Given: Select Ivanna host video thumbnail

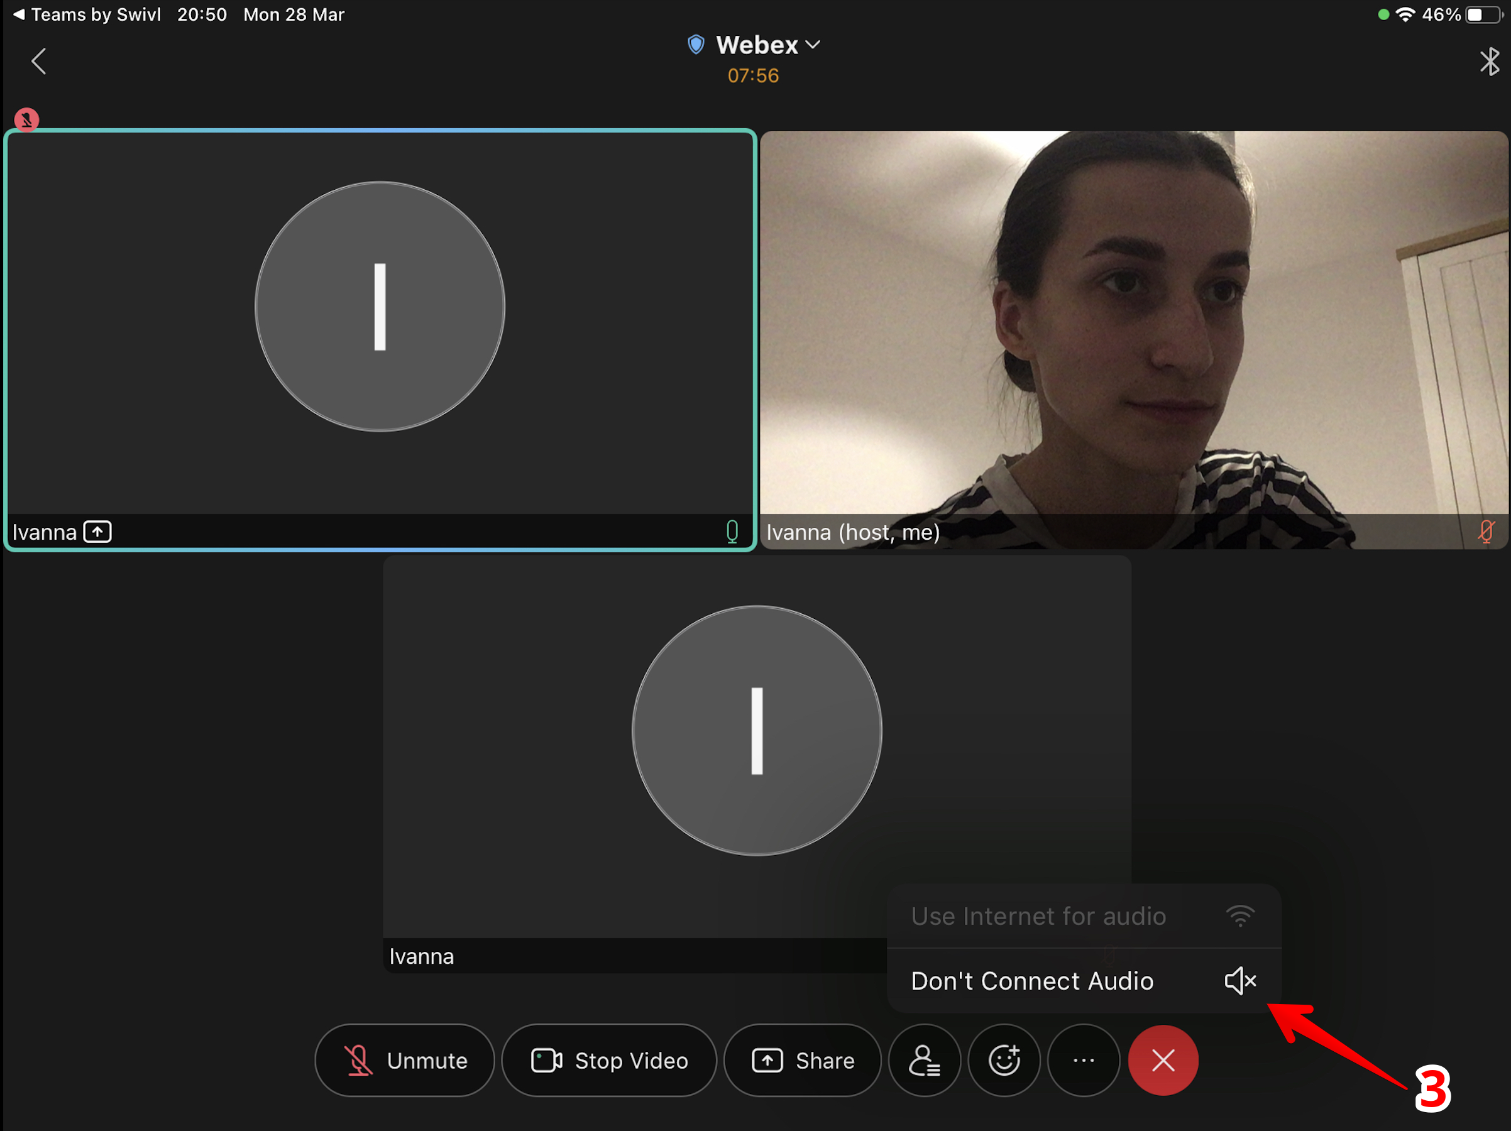Looking at the screenshot, I should point(1133,328).
